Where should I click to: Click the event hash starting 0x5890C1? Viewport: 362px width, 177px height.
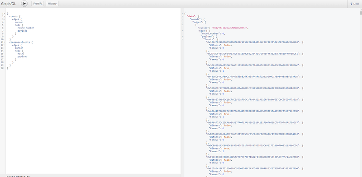pyautogui.click(x=253, y=88)
